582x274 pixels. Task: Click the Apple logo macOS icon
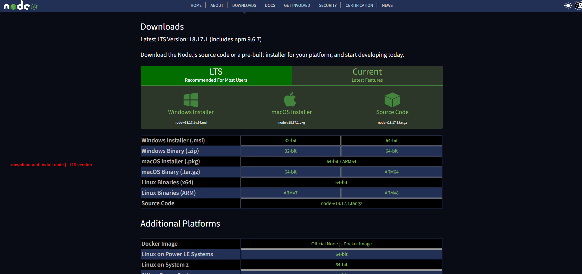(x=290, y=99)
